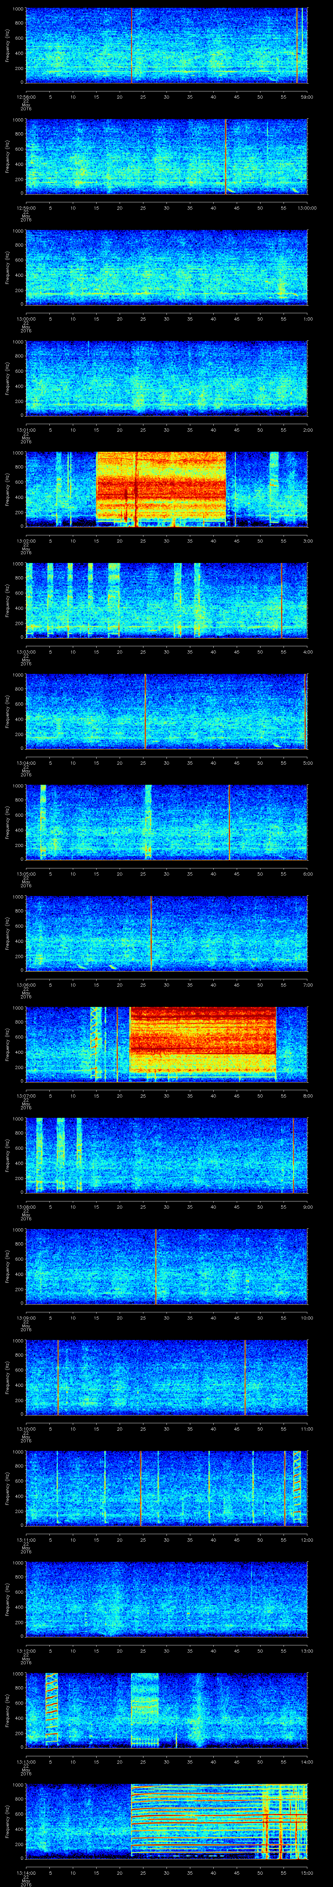Click the 13:02:00 start time label
Screen dimensions: 333x1887
[x=26, y=541]
